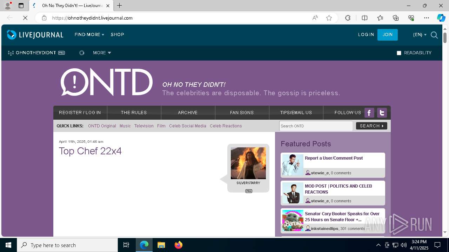Screen dimensions: 449x252
Task: Open the Register / Log In tab
Action: pyautogui.click(x=80, y=113)
